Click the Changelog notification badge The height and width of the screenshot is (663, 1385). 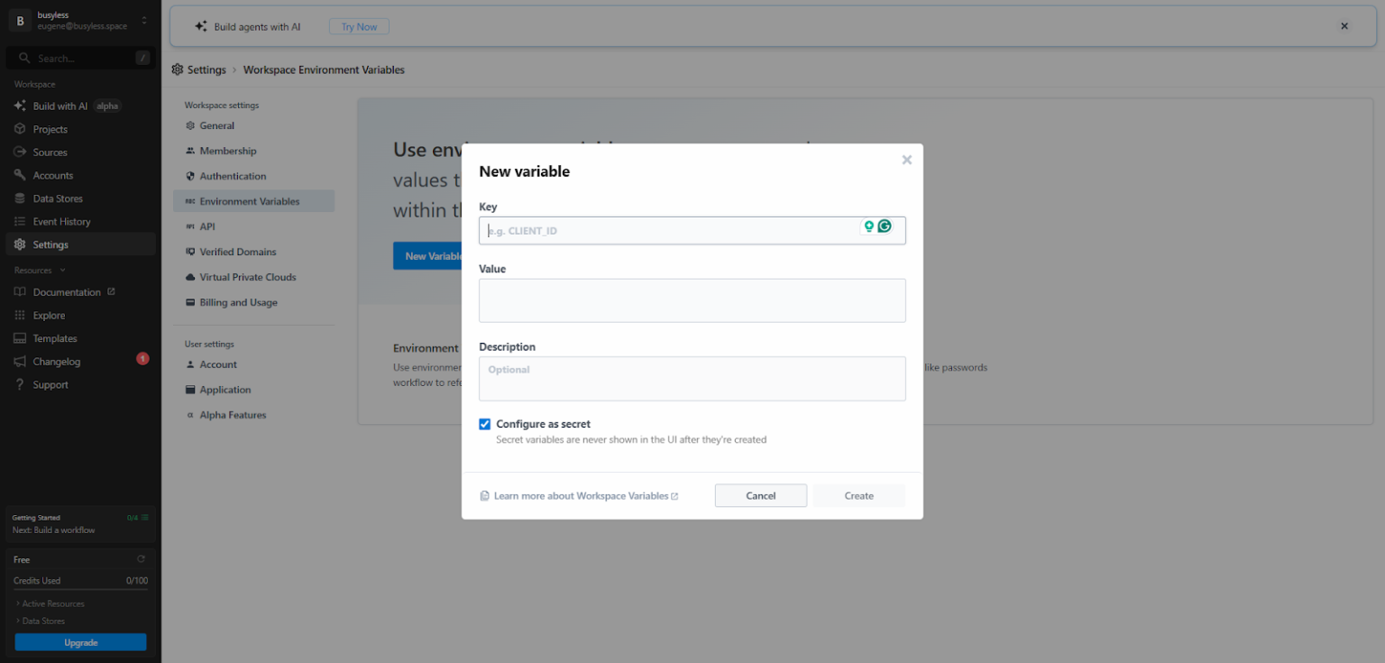142,359
